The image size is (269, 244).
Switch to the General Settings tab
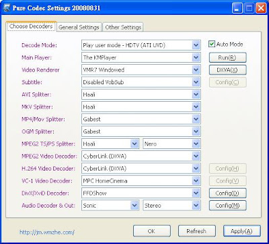point(79,27)
